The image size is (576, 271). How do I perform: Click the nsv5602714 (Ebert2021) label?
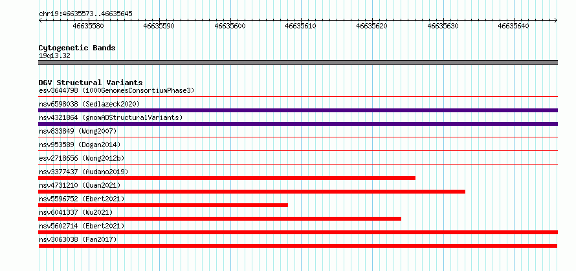[x=82, y=226]
